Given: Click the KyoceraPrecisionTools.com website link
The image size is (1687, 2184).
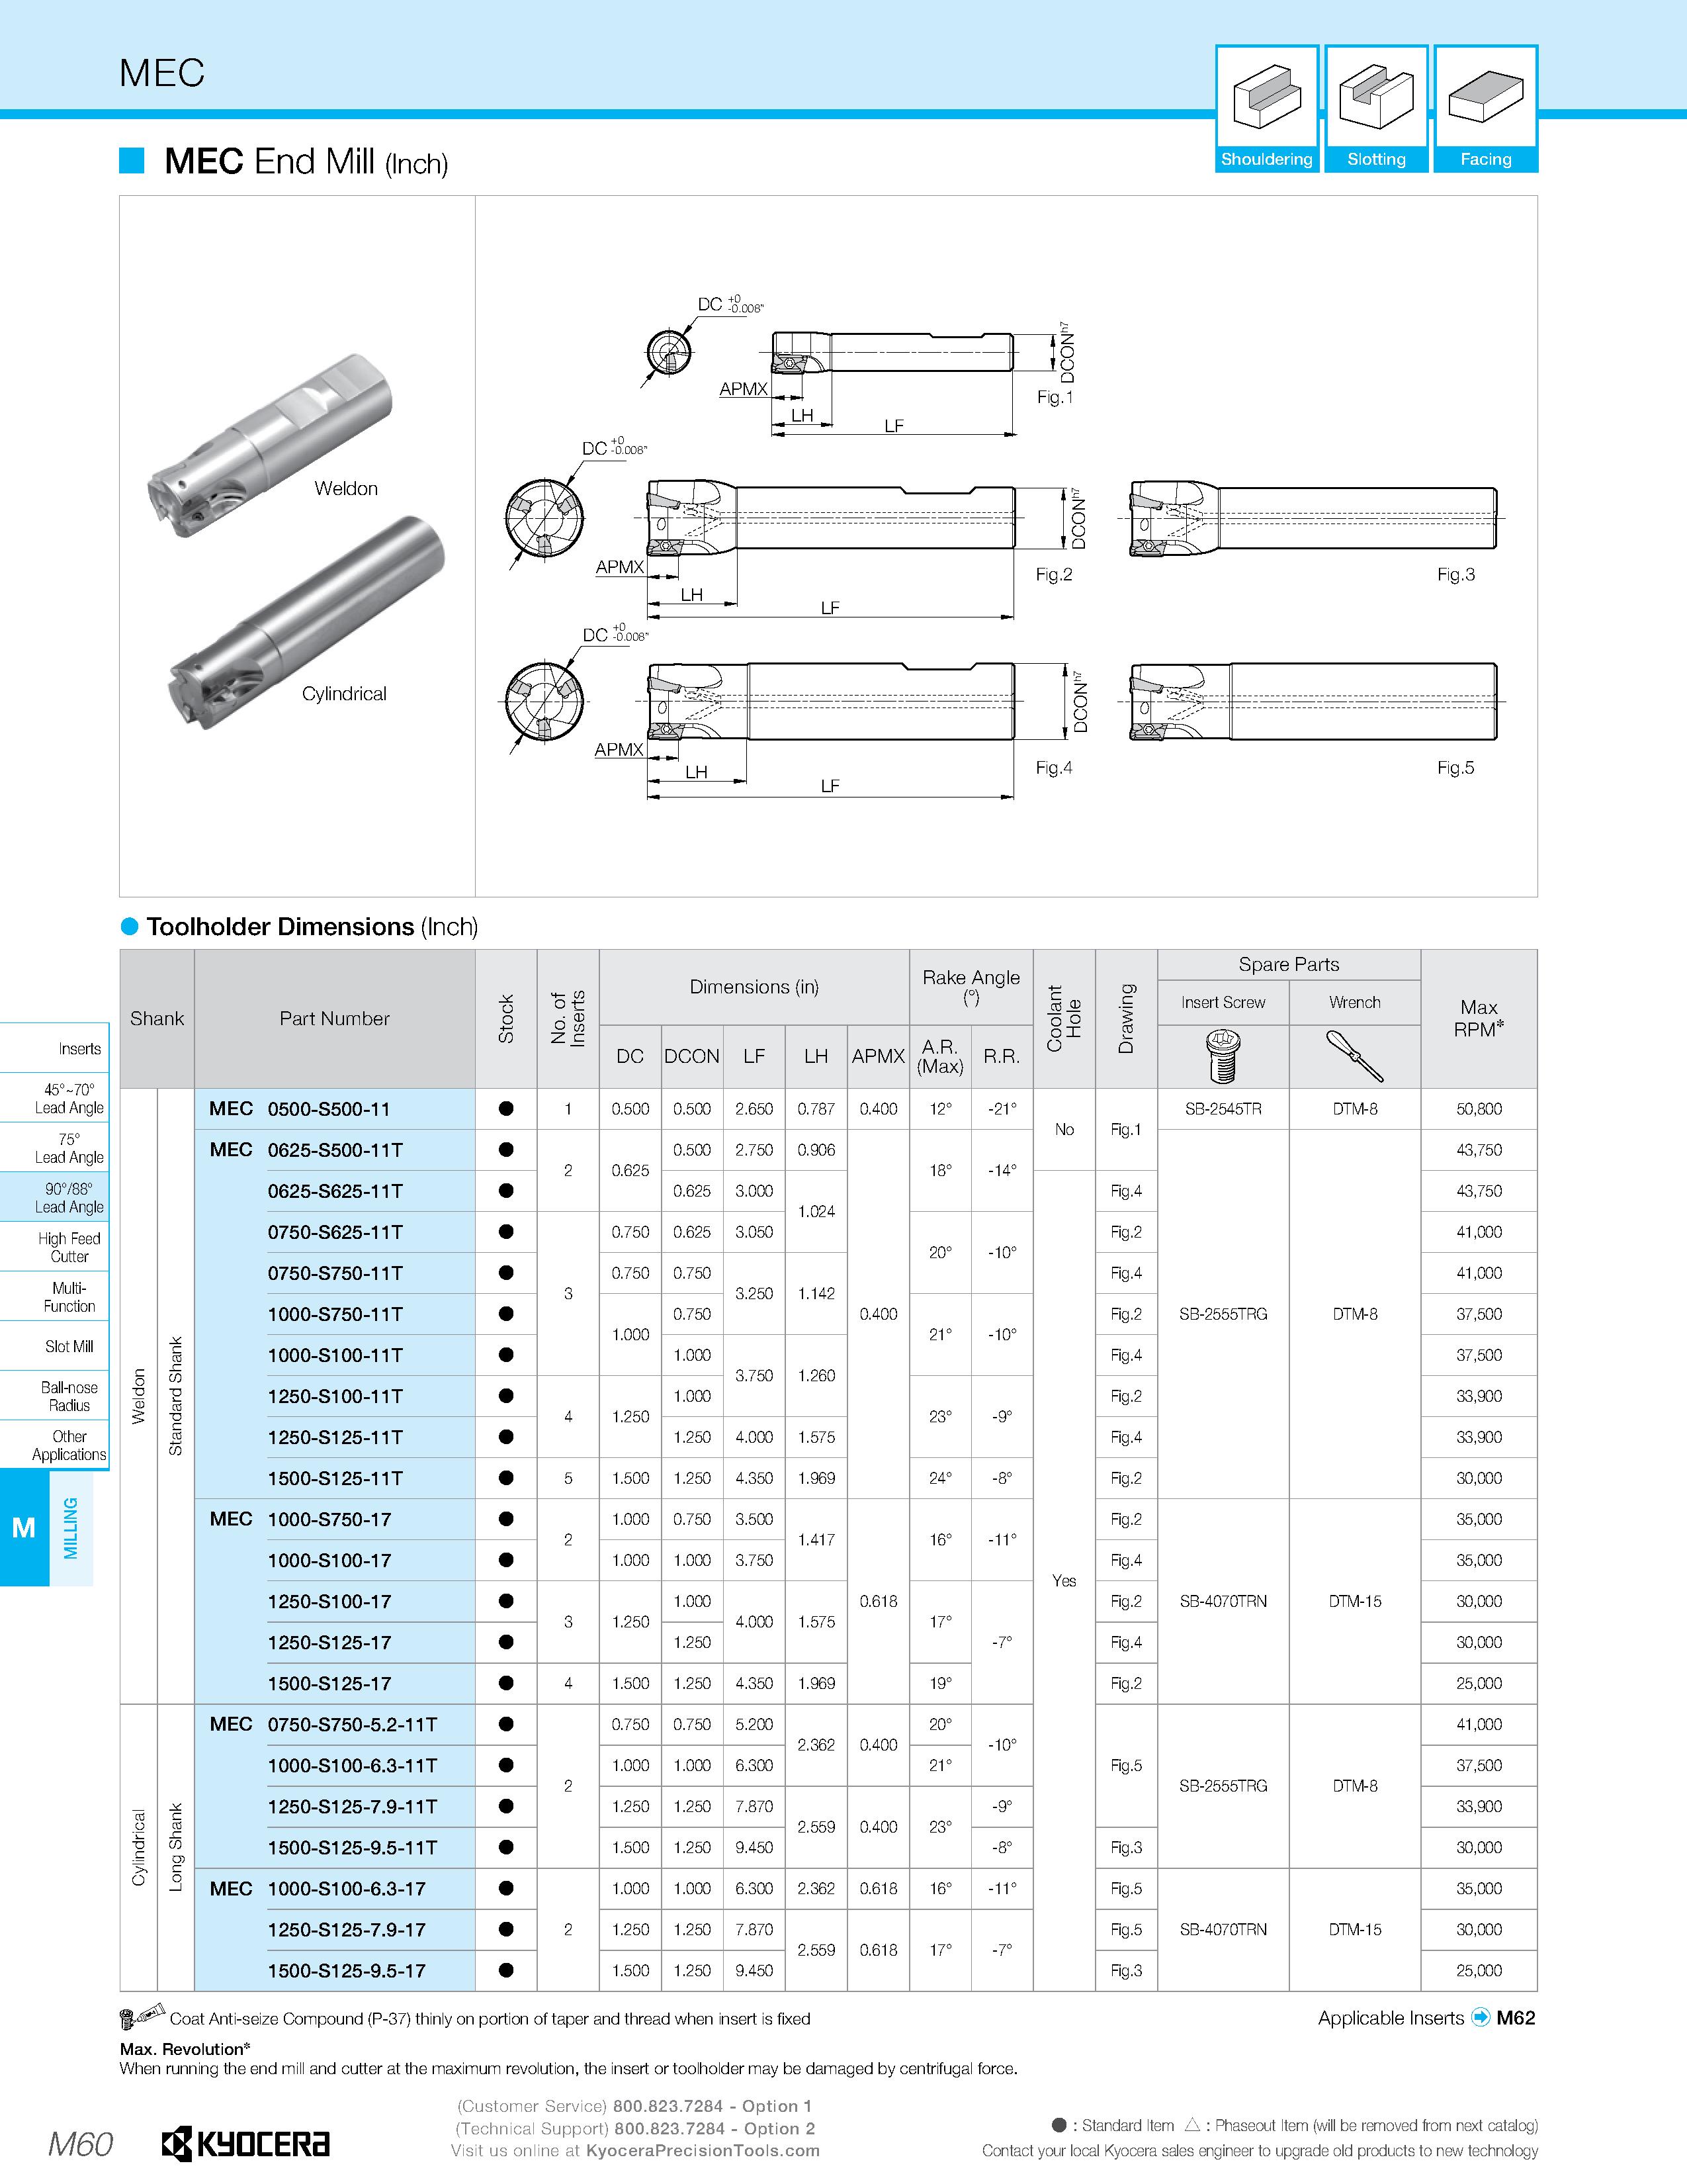Looking at the screenshot, I should point(703,2150).
